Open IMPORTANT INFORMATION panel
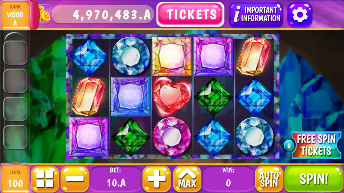Viewport: 344px width, 193px height. pyautogui.click(x=256, y=15)
